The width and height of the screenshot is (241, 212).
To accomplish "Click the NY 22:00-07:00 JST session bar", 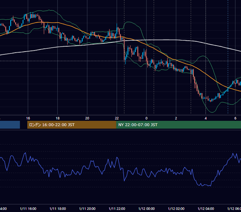I will (178, 125).
